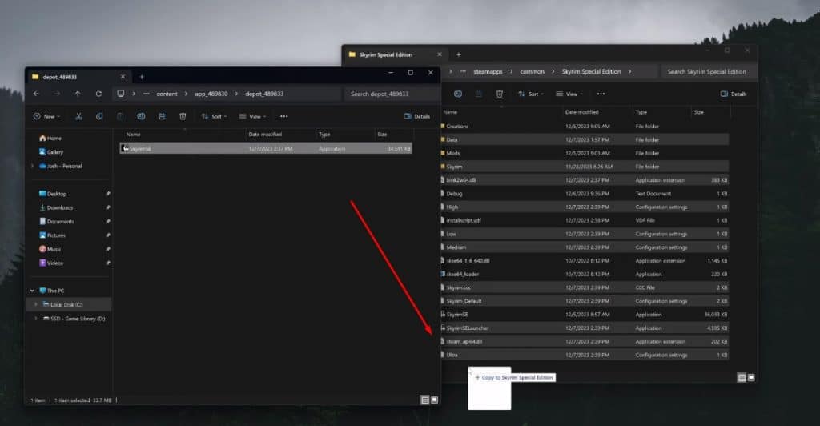
Task: Close the Skyrim Special Edition tab
Action: click(x=440, y=54)
